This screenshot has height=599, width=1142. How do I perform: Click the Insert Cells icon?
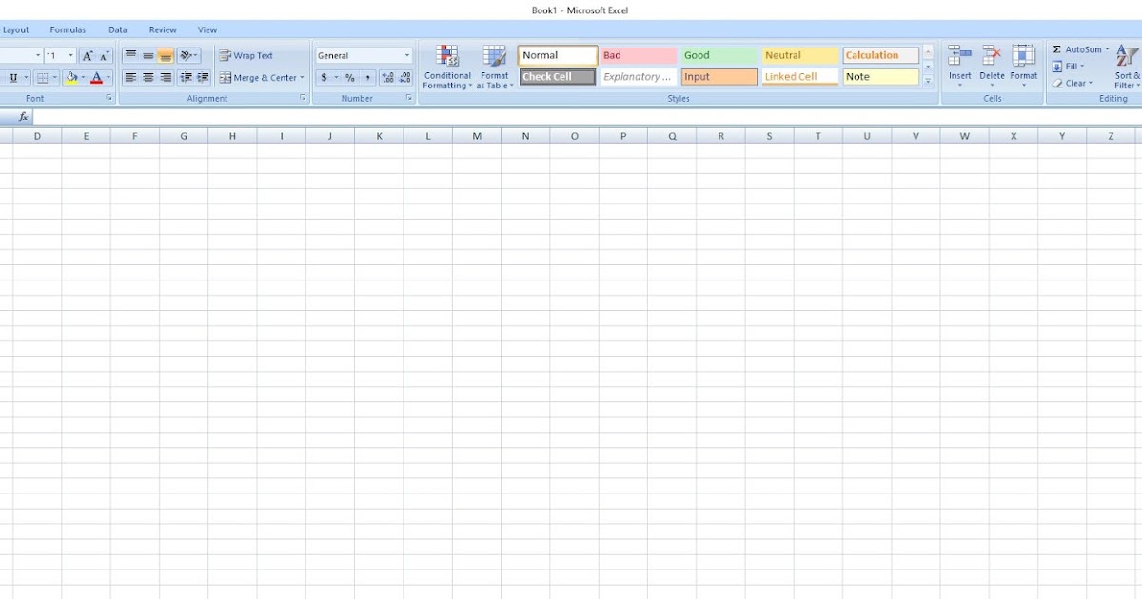coord(960,60)
